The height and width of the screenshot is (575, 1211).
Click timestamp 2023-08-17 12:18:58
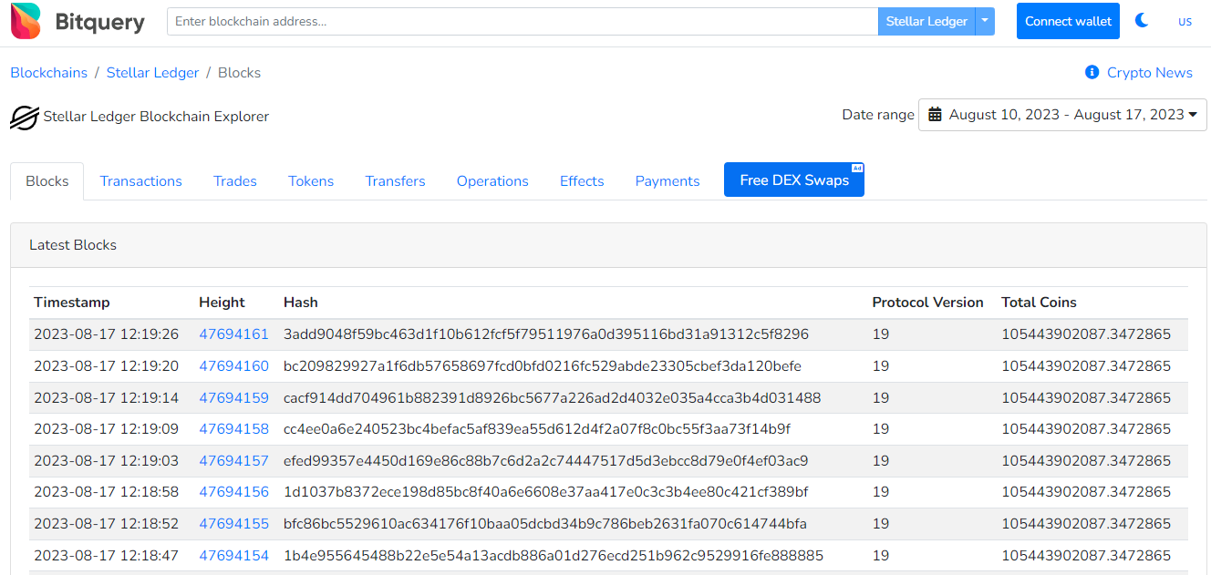point(107,492)
